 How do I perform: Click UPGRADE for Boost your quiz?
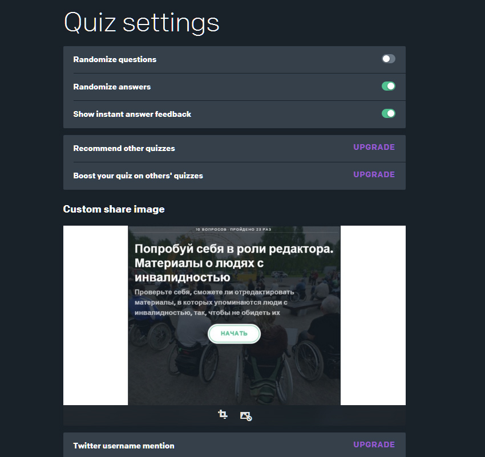[x=374, y=174]
